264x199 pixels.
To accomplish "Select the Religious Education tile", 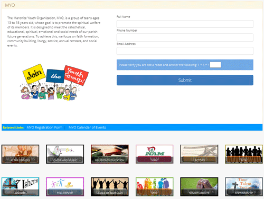I will tap(110, 154).
